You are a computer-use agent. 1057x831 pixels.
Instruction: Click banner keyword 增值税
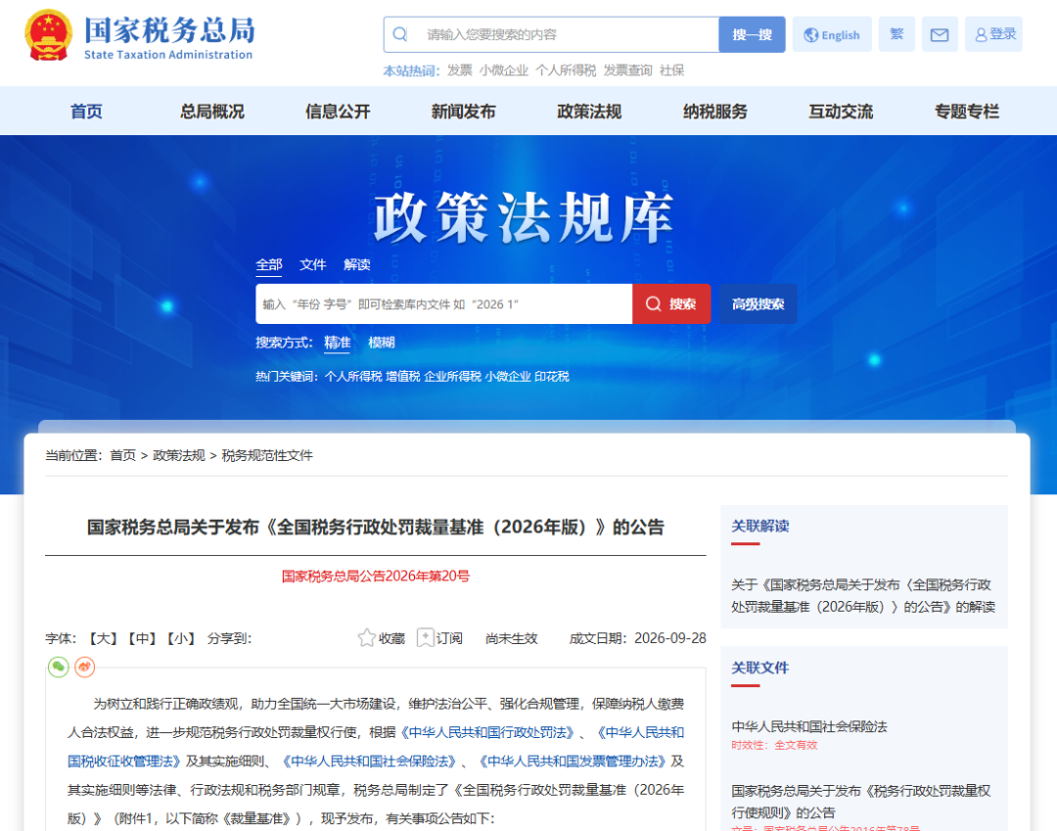point(403,376)
